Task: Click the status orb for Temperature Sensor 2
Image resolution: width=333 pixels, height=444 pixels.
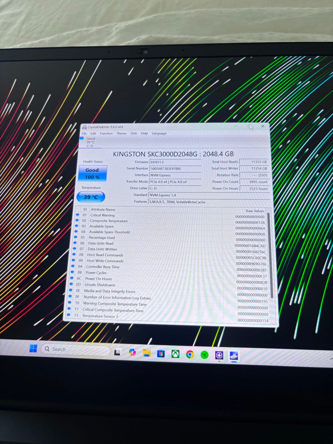Action: coord(69,315)
